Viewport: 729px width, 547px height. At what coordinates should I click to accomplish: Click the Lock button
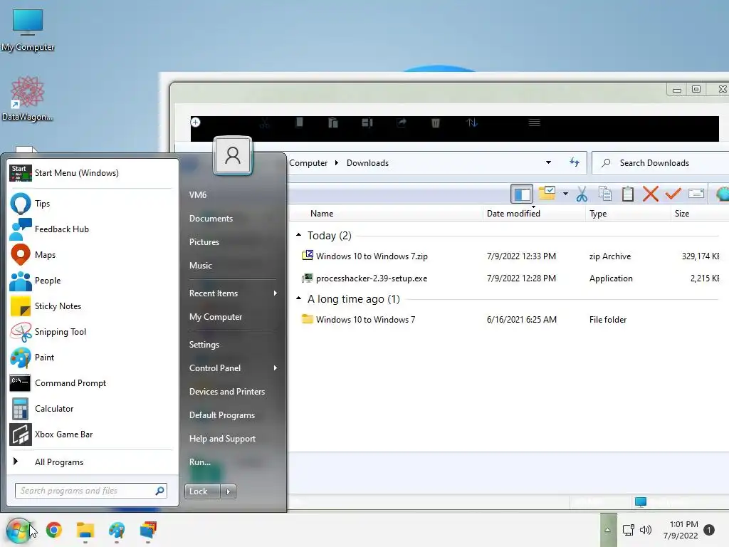tap(202, 491)
